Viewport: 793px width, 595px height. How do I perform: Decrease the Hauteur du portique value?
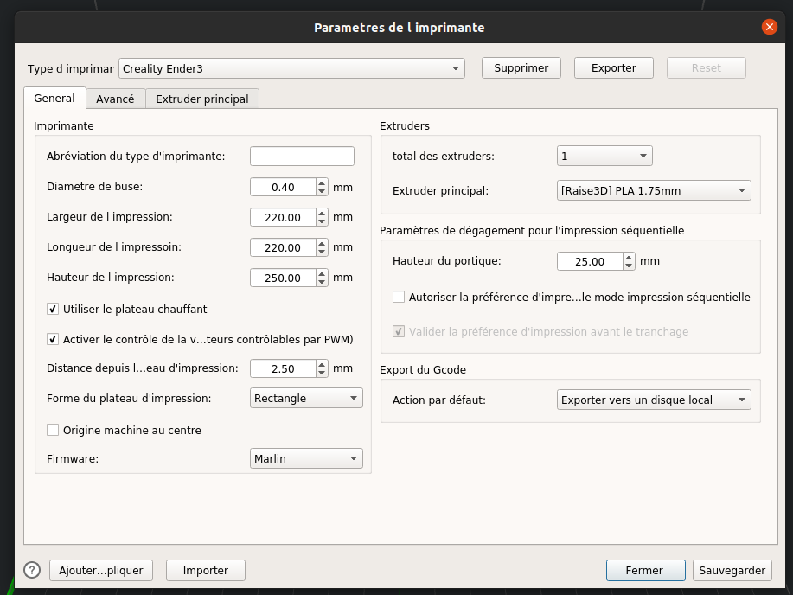pyautogui.click(x=629, y=266)
